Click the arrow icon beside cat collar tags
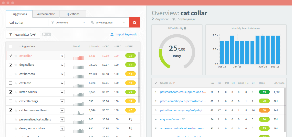Screen dimensions: 292x137 click(62, 101)
